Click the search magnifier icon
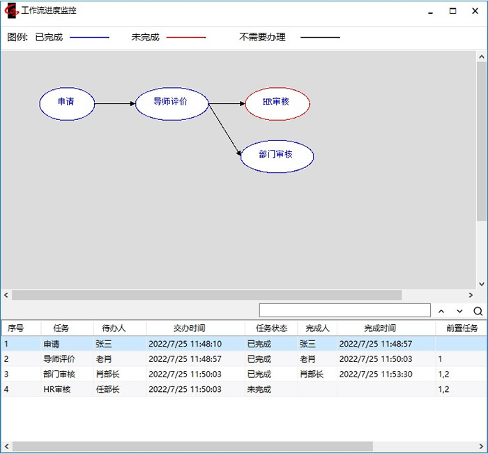 (x=478, y=311)
